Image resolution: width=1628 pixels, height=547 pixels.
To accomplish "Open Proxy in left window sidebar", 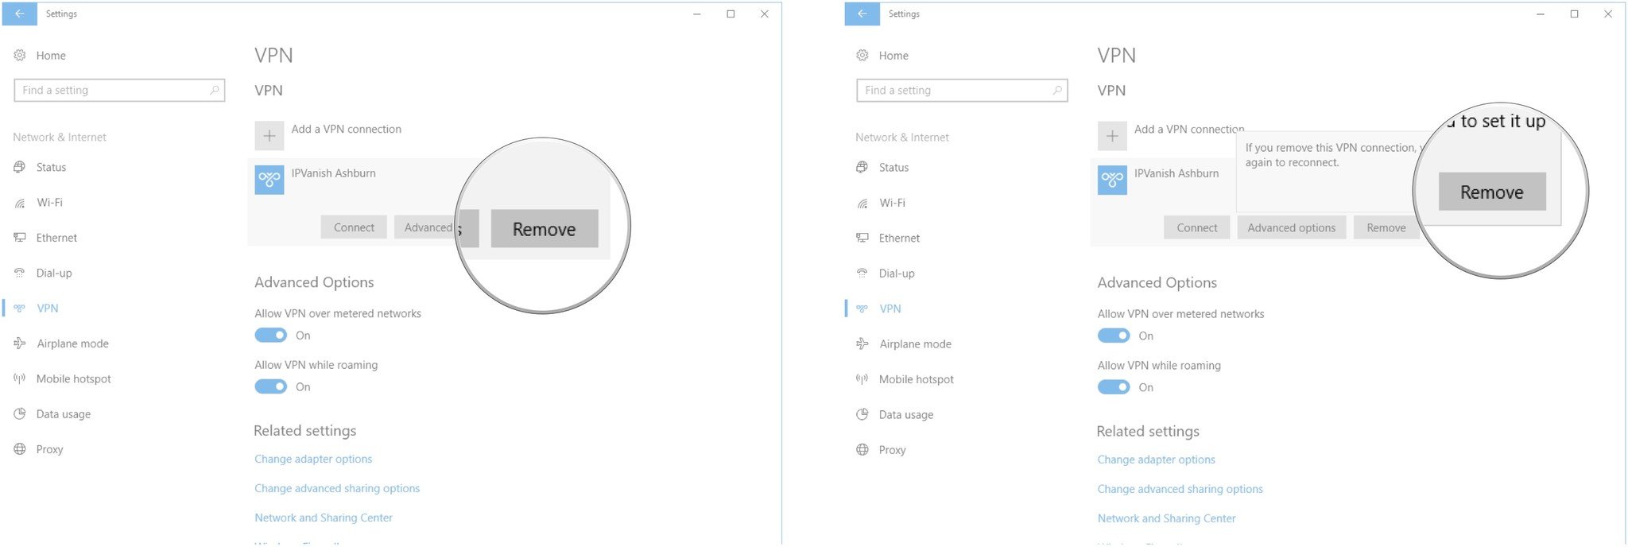I will [38, 449].
